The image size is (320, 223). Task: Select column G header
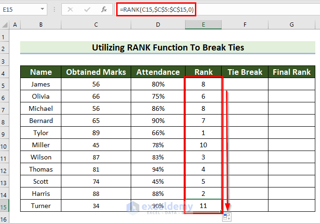[291, 25]
